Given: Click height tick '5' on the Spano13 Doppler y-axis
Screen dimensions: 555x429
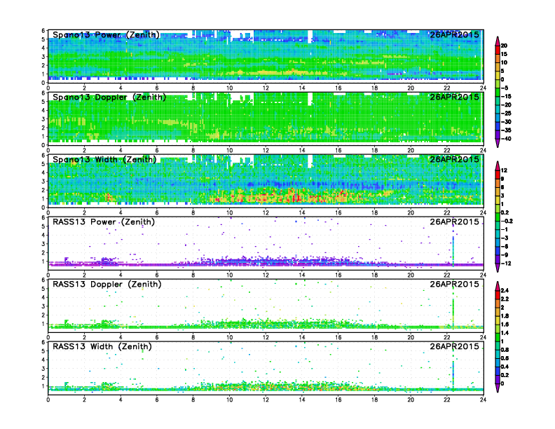Looking at the screenshot, I should tap(43, 102).
